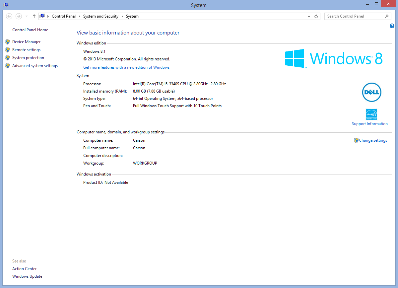Click the 2013 Microsoft Corporation copyright text
Image resolution: width=398 pixels, height=288 pixels.
click(127, 59)
